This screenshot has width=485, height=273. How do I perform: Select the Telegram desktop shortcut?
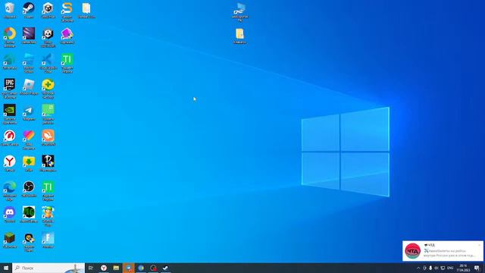(x=29, y=113)
